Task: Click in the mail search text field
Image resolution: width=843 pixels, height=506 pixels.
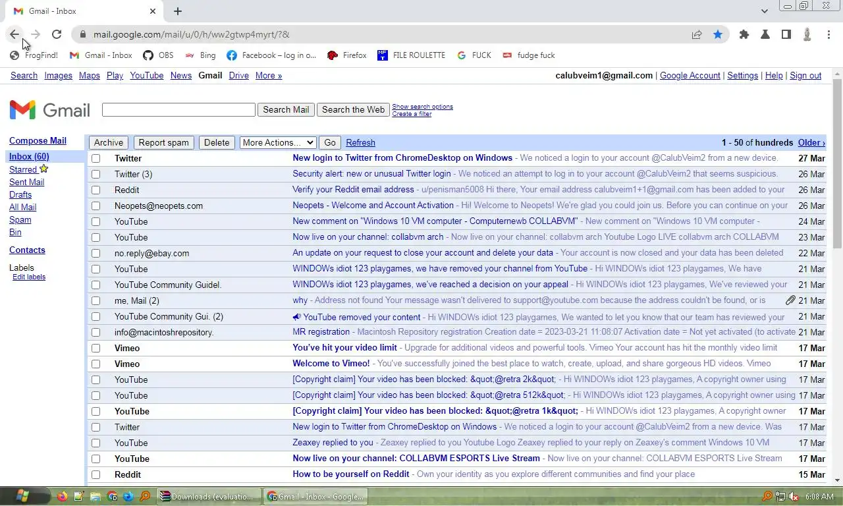Action: tap(178, 109)
